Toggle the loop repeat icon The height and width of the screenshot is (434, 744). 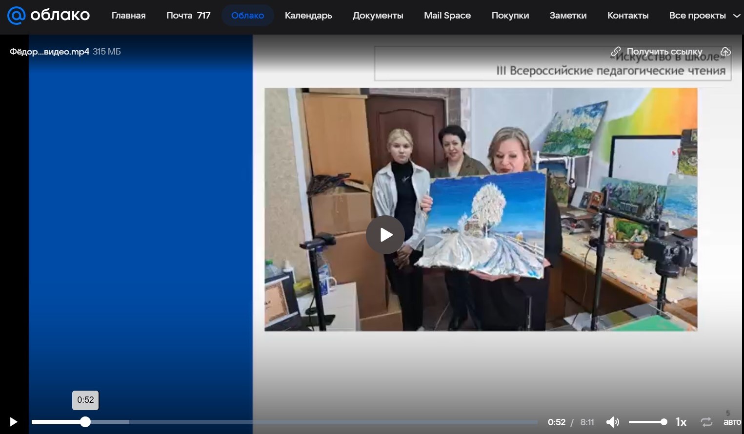tap(706, 422)
